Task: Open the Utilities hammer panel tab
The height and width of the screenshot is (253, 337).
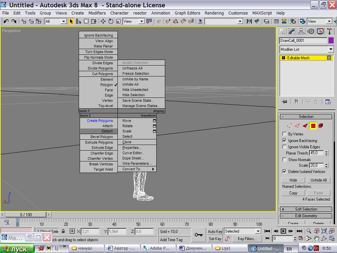Action: click(x=329, y=31)
